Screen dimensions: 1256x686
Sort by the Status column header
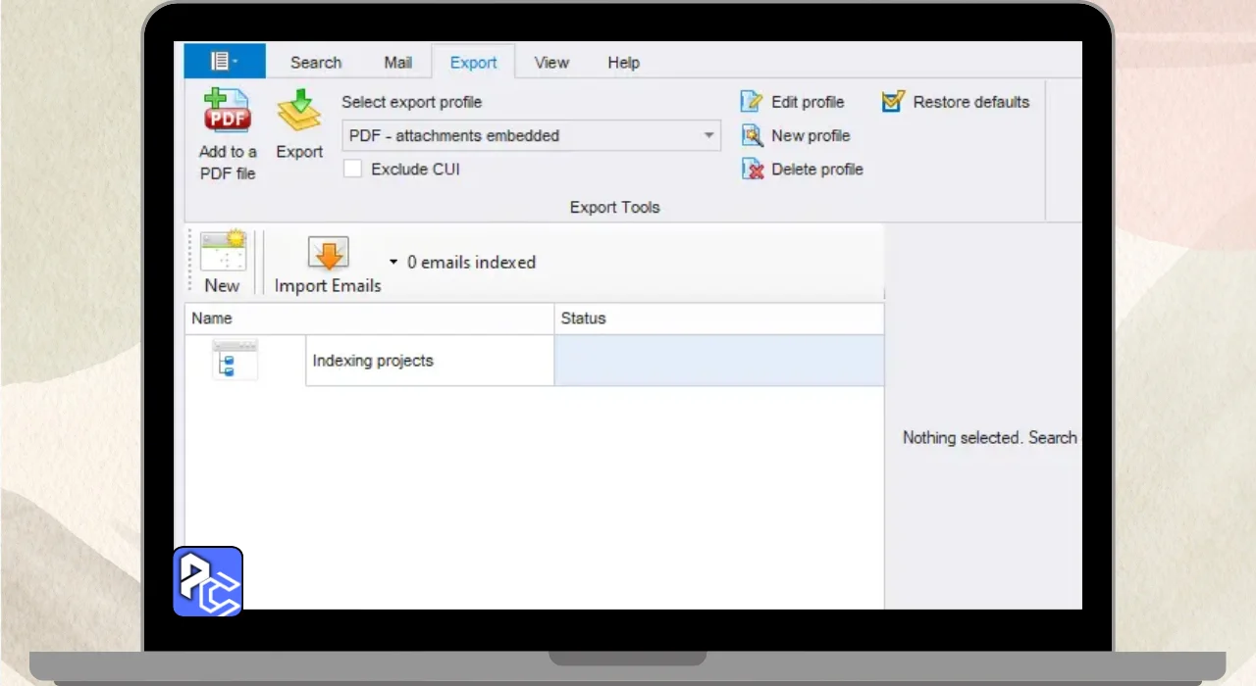tap(719, 318)
